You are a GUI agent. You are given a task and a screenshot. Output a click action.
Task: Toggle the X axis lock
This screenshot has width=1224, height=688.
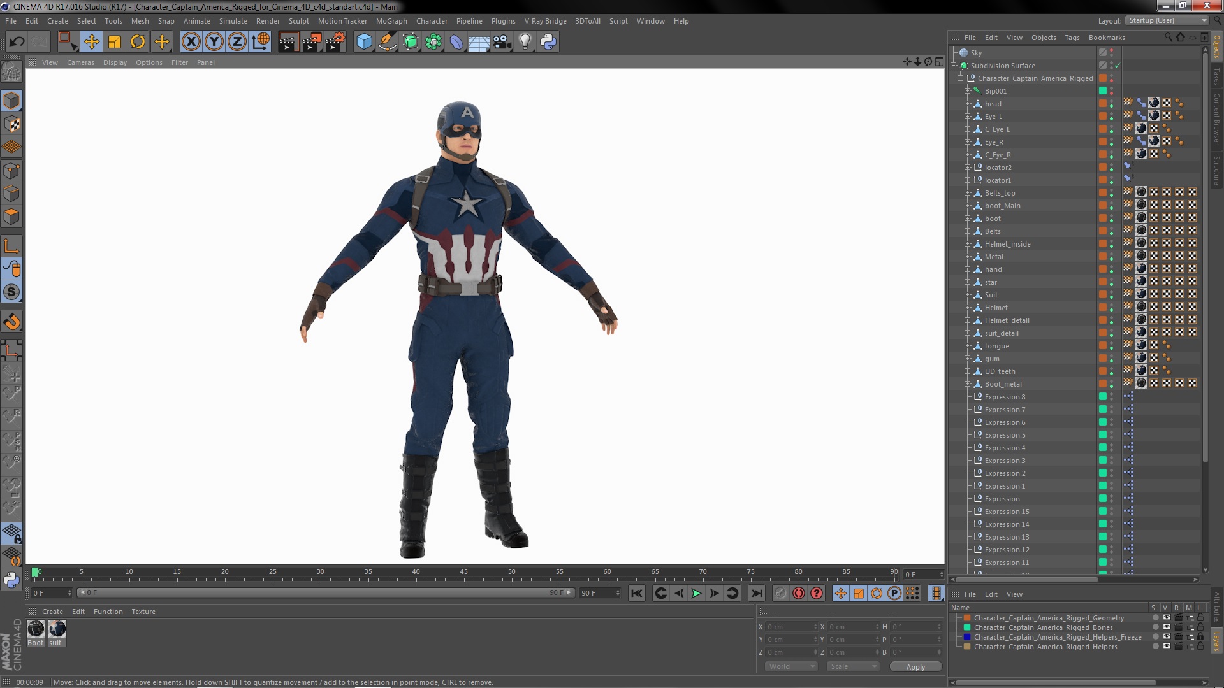tap(191, 42)
